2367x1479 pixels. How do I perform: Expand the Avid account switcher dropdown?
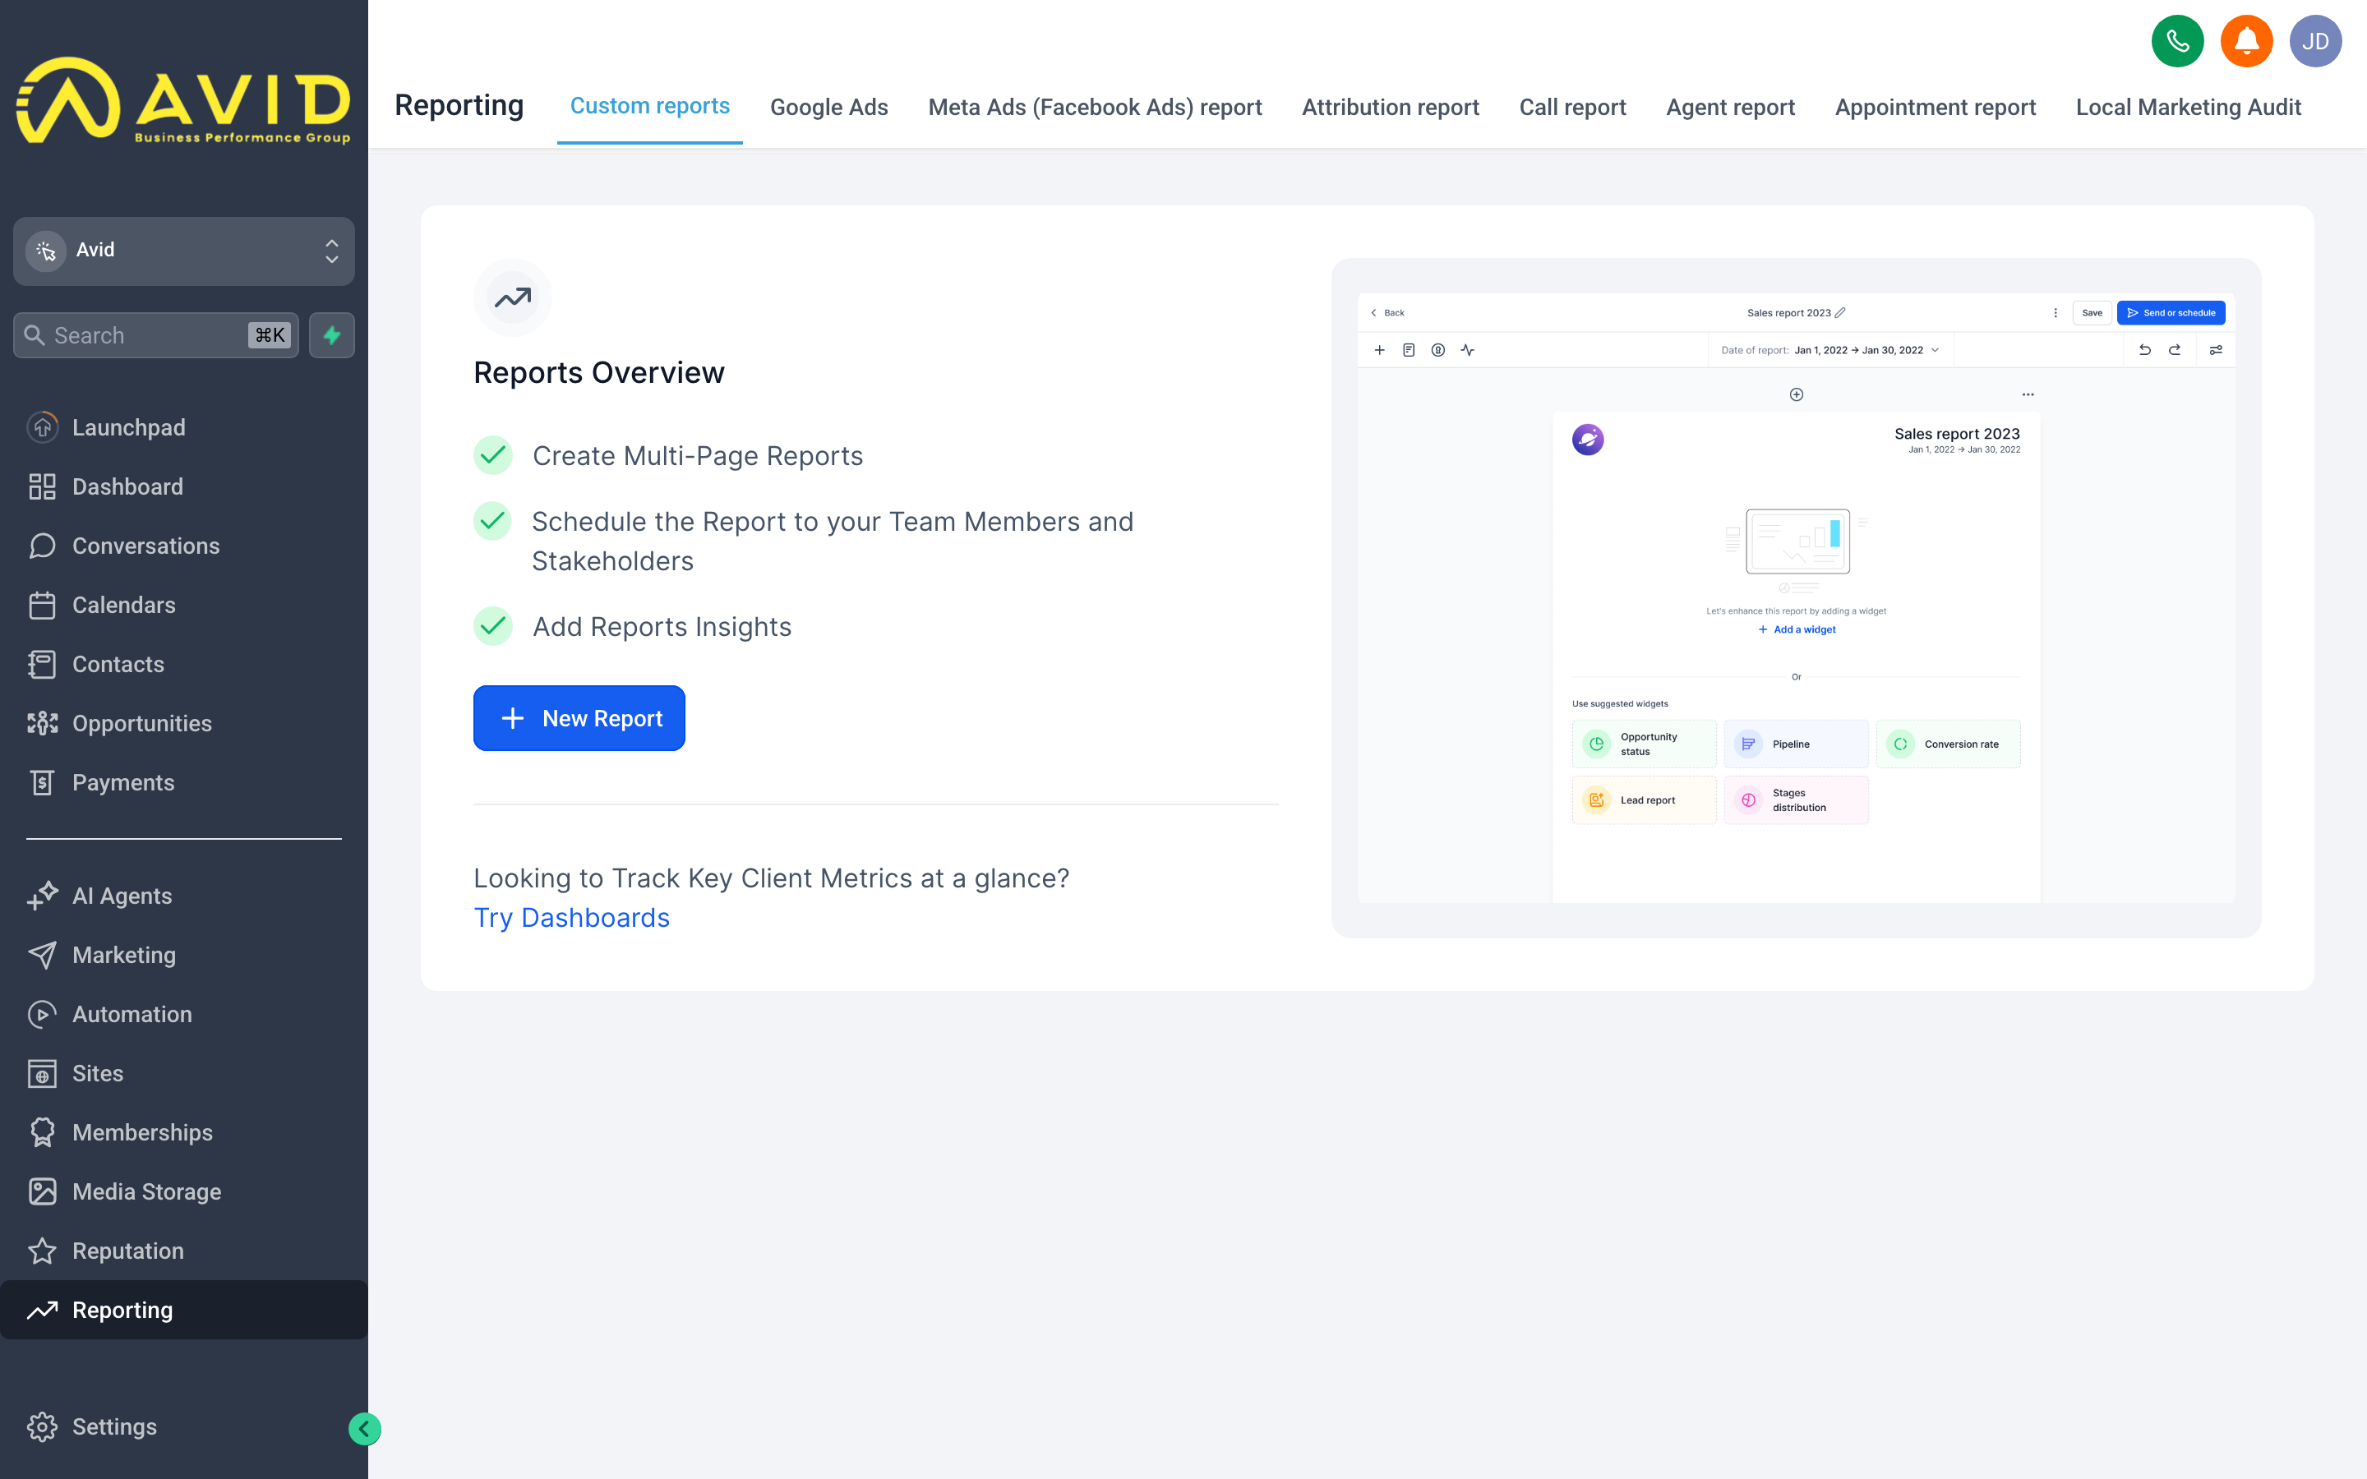click(184, 251)
